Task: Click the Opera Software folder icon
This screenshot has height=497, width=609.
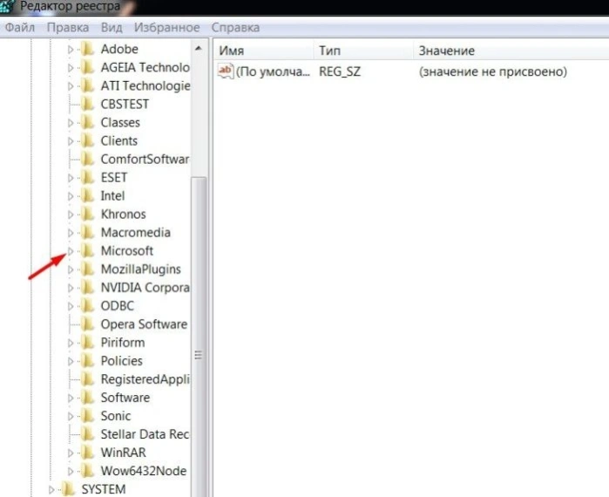Action: (x=88, y=324)
